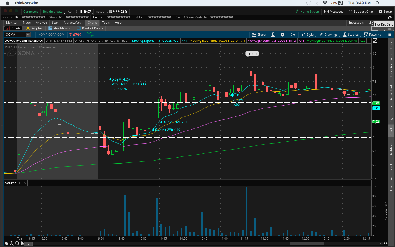The height and width of the screenshot is (247, 395).
Task: Click the Time Machine menu bar icon
Action: click(x=309, y=3)
